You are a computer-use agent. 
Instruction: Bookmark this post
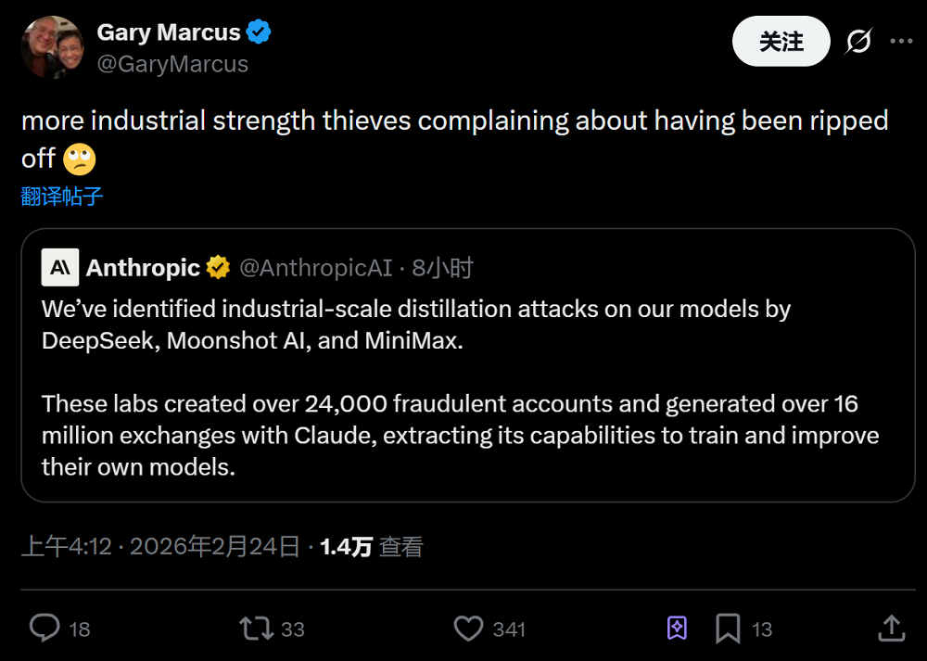click(x=728, y=629)
